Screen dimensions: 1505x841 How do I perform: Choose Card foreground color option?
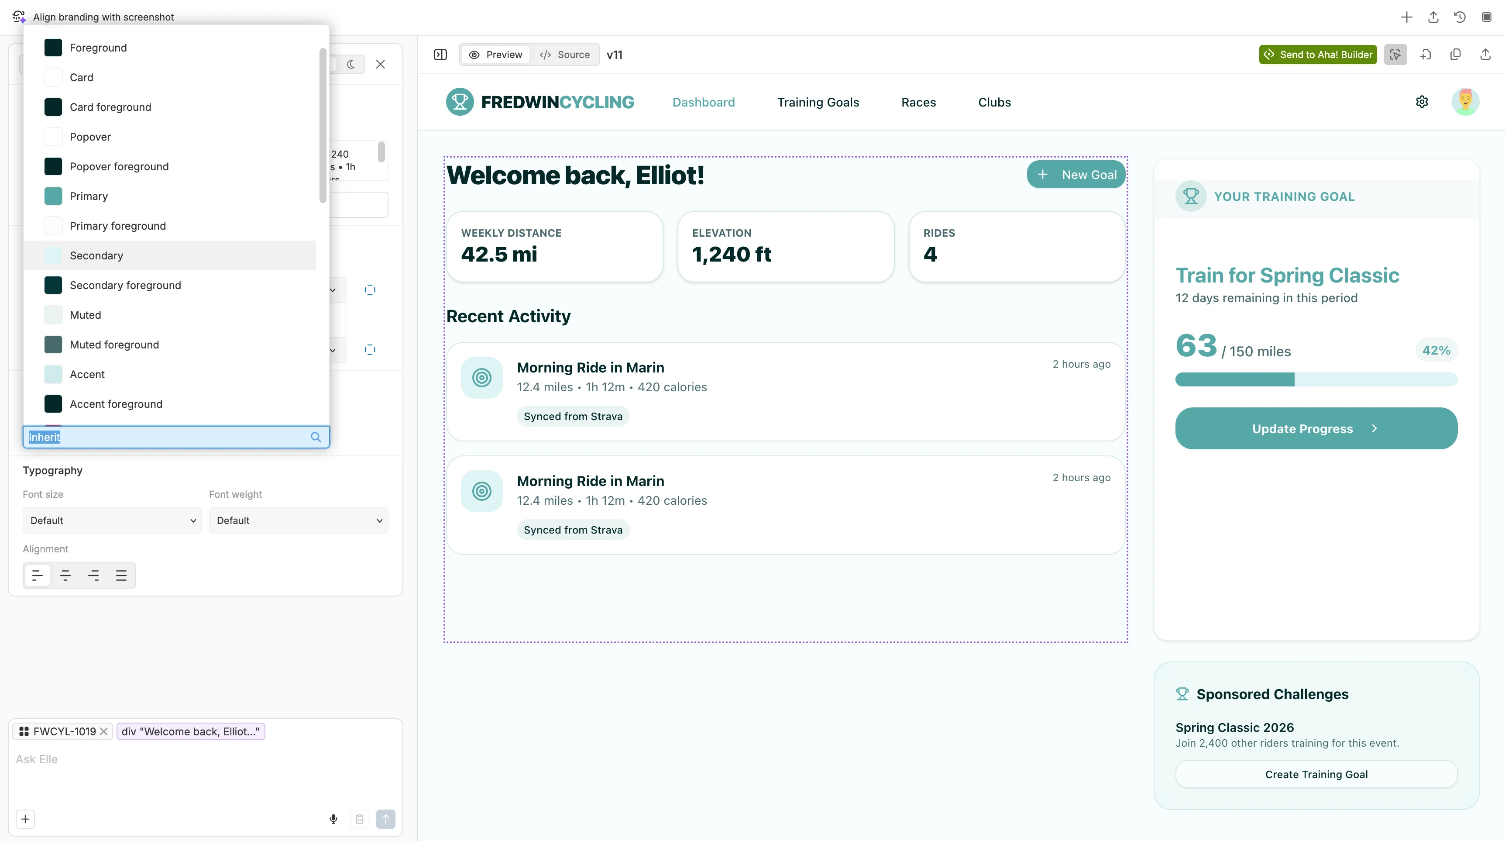[170, 107]
